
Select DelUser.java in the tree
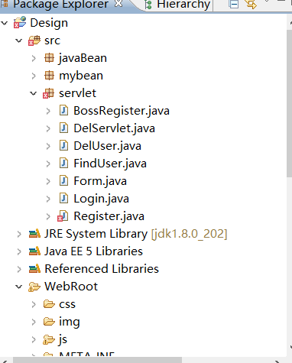(x=107, y=146)
